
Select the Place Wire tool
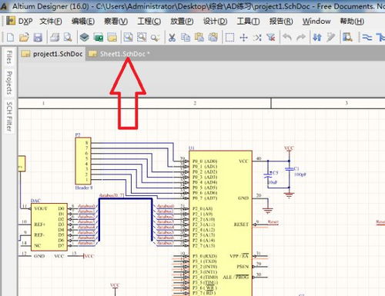coord(367,38)
